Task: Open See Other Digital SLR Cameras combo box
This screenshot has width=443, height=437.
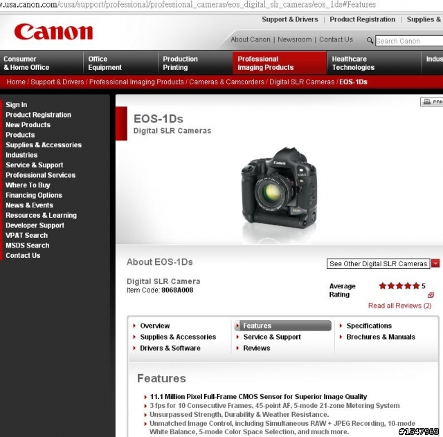Action: [x=379, y=263]
